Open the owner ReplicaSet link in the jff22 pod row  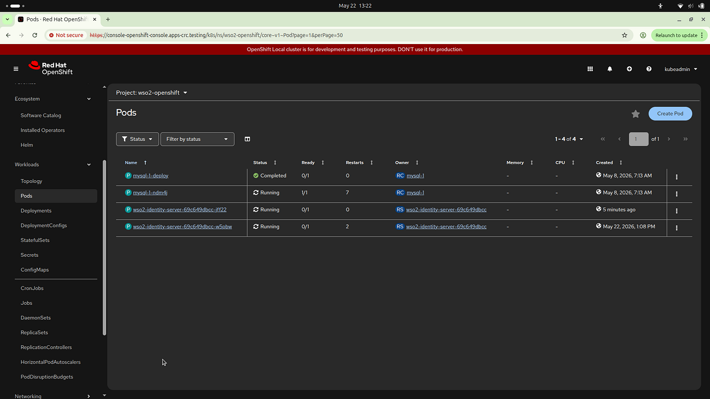click(x=446, y=210)
